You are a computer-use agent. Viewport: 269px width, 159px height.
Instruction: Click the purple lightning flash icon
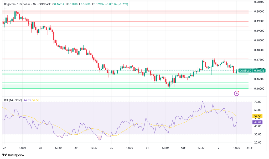pos(237,93)
